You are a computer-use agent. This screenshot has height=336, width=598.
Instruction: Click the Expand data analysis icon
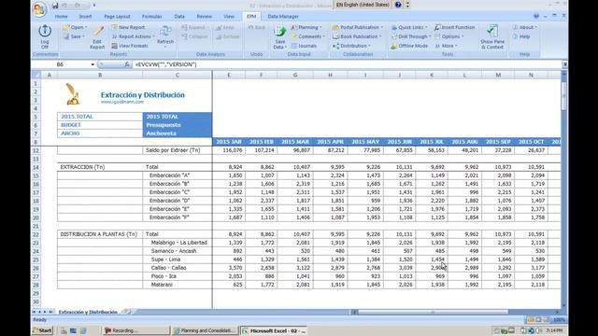[x=184, y=27]
